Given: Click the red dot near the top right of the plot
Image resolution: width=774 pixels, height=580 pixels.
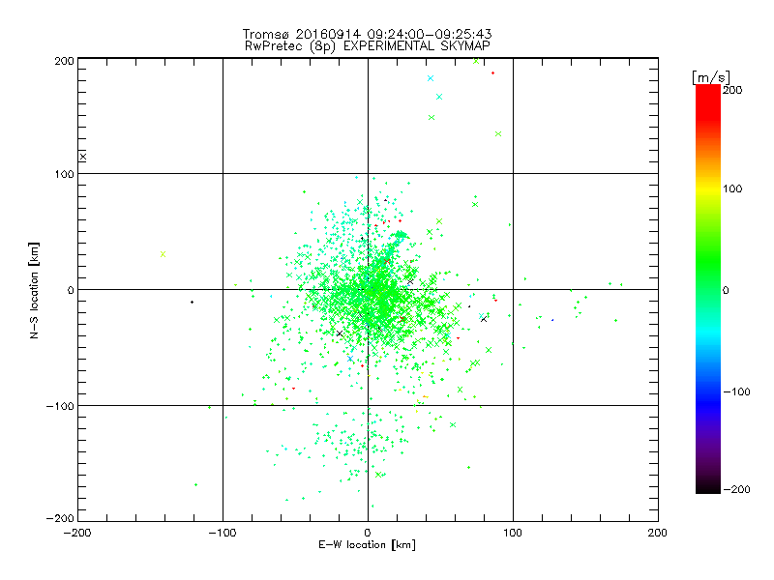Looking at the screenshot, I should (x=492, y=73).
